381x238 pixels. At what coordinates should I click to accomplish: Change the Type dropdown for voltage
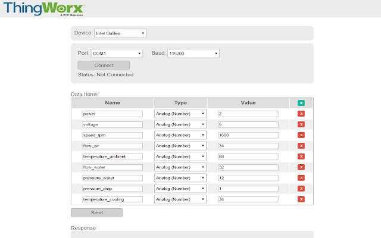180,124
